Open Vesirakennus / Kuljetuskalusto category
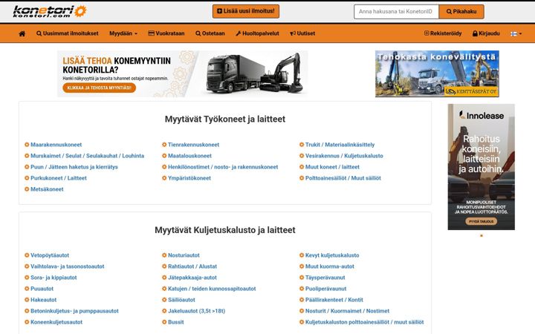 (x=344, y=156)
